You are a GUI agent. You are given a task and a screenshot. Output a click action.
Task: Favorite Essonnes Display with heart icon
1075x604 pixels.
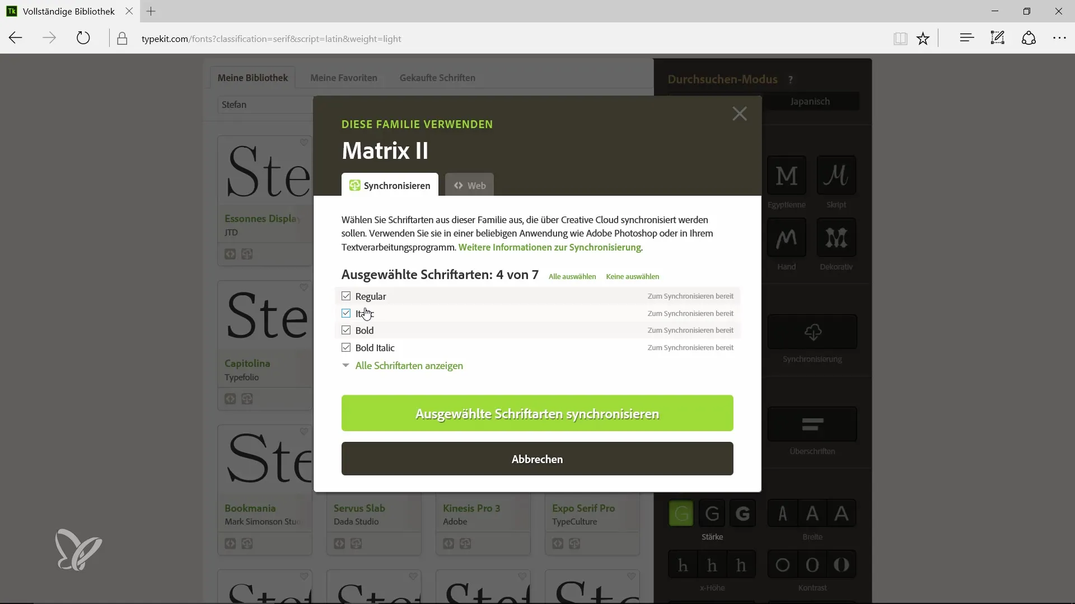coord(303,143)
